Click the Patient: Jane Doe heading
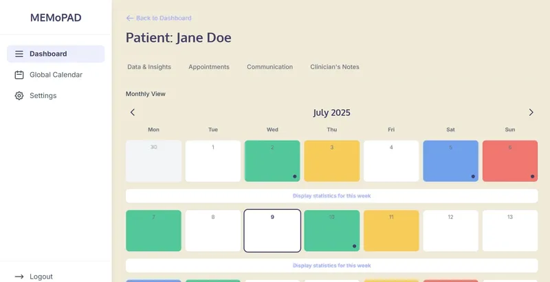 pos(179,38)
